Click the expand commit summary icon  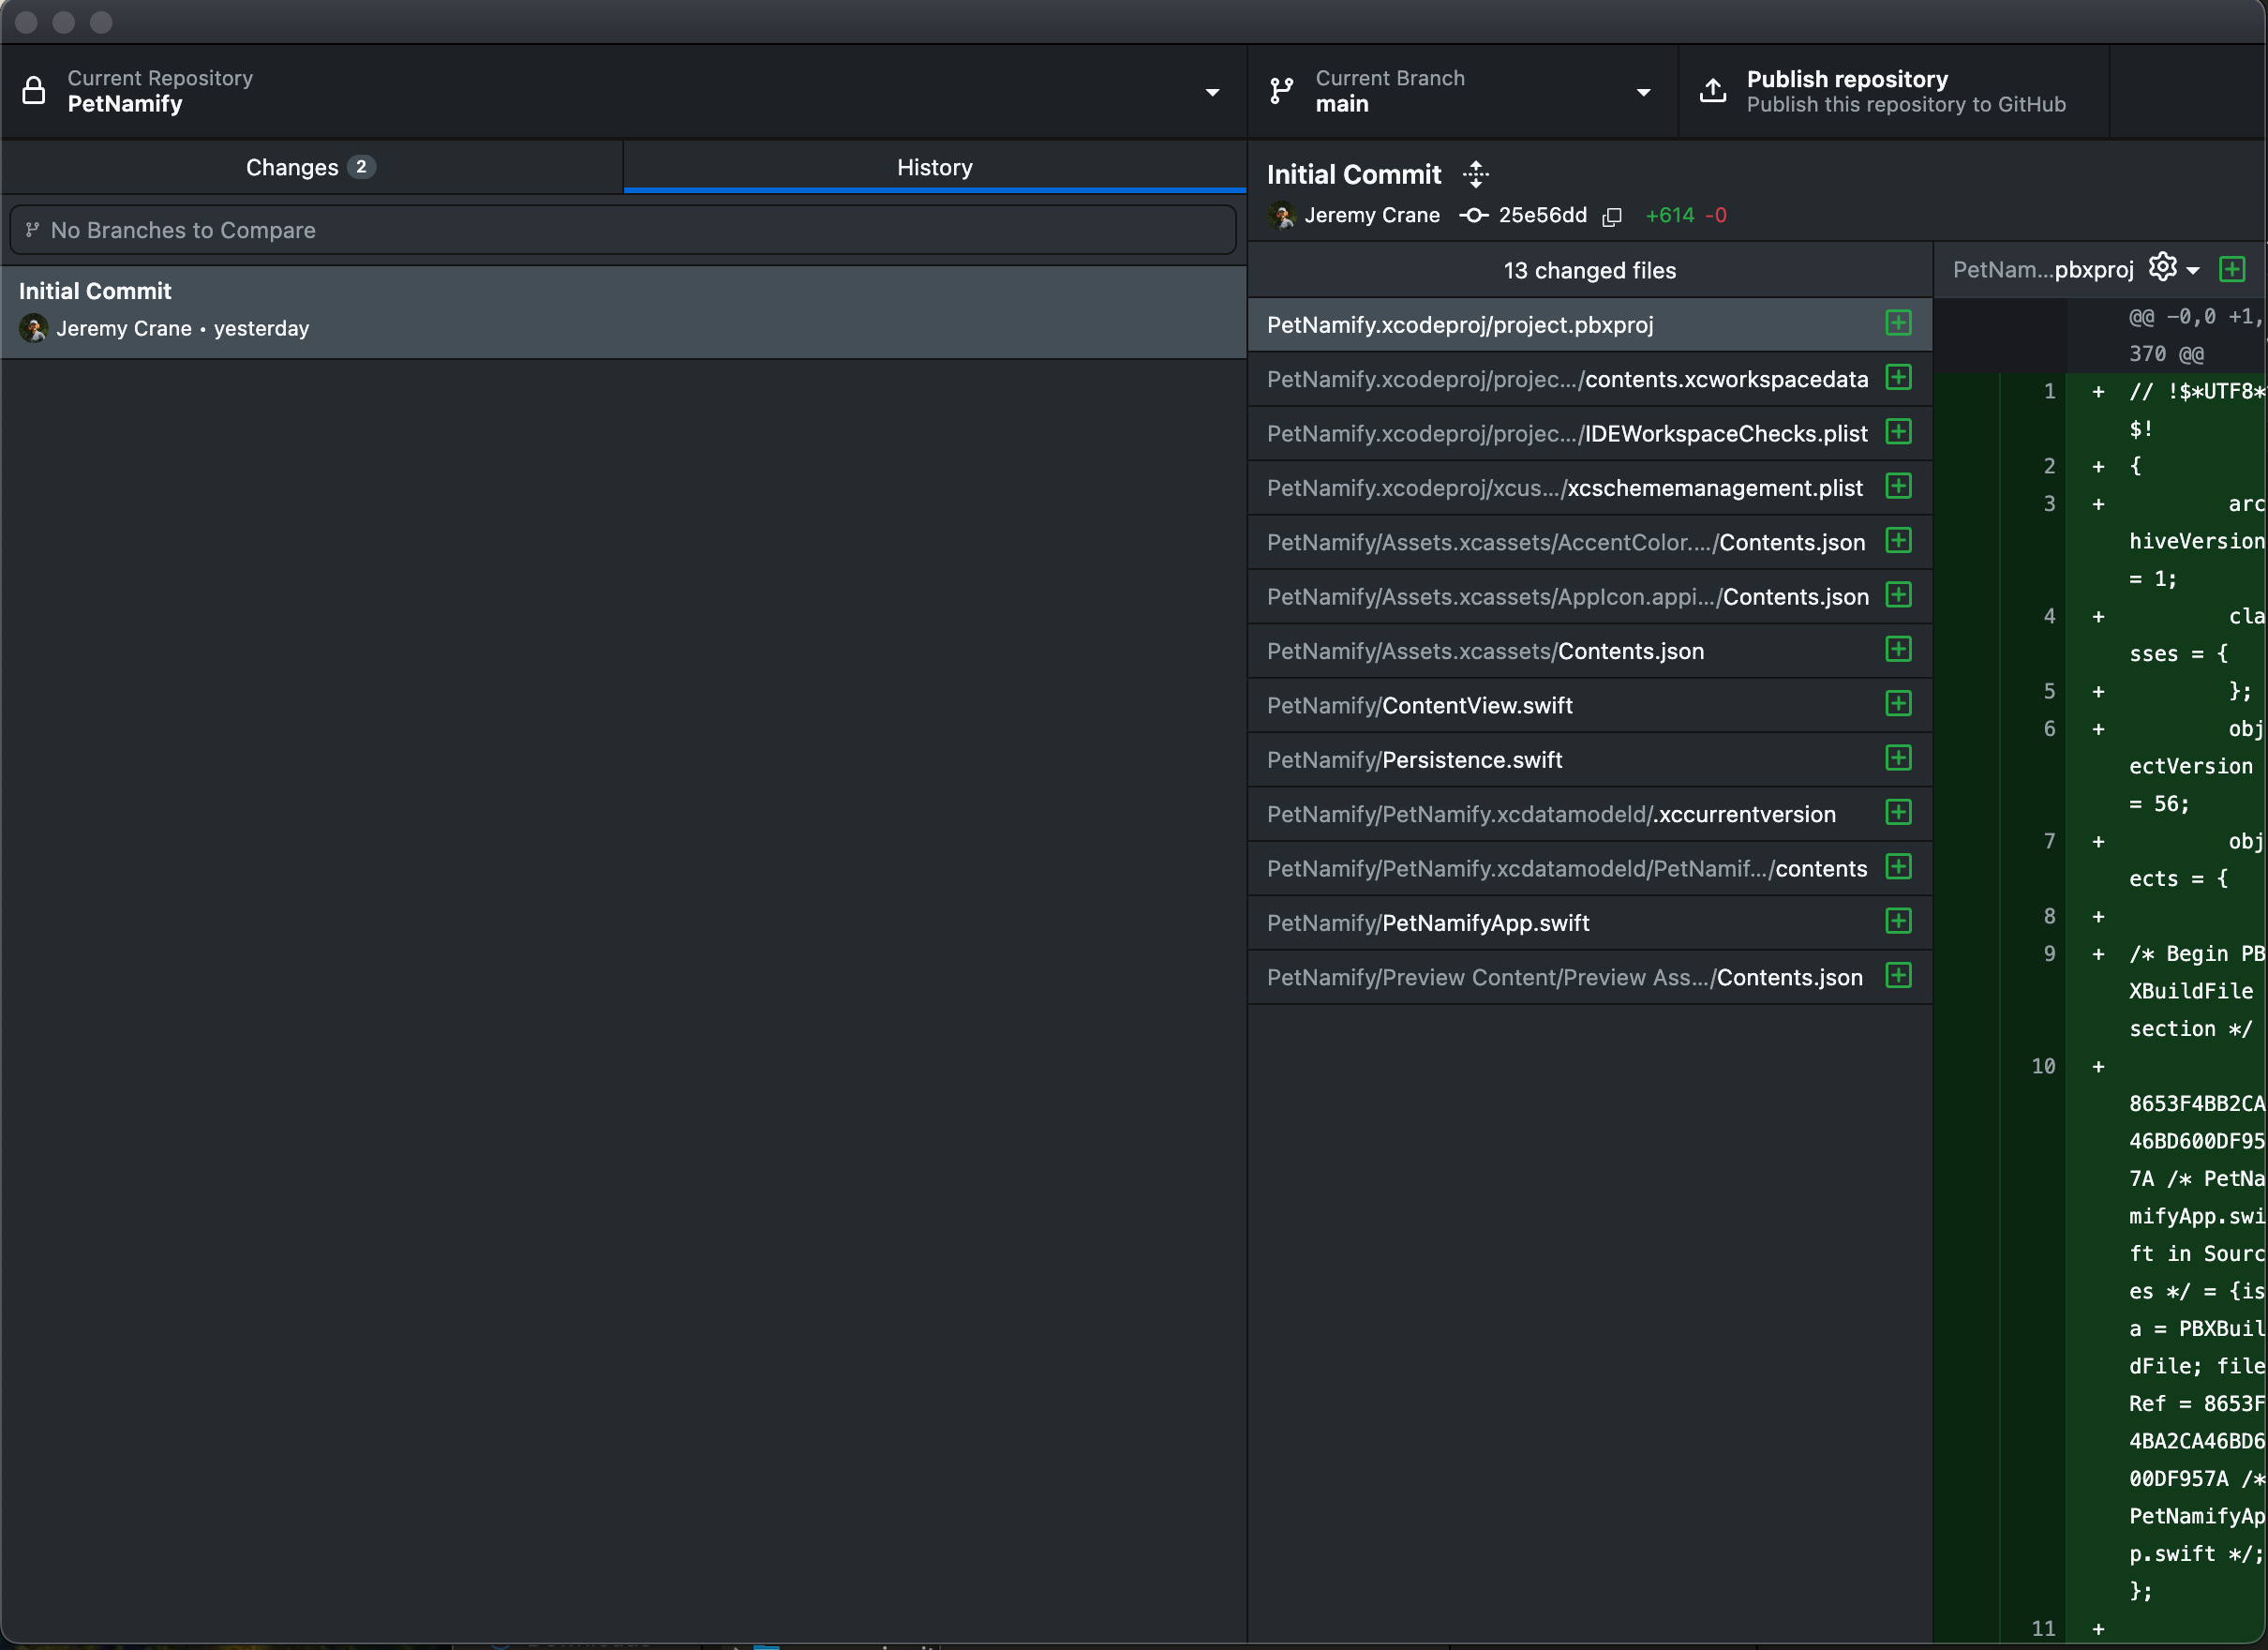[1476, 174]
